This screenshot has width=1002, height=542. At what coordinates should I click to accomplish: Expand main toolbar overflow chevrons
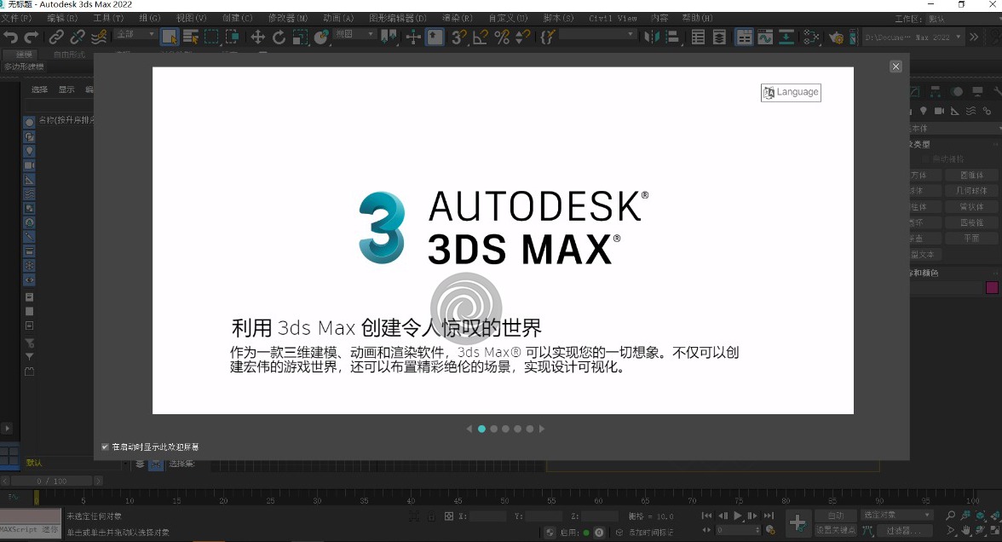click(974, 37)
